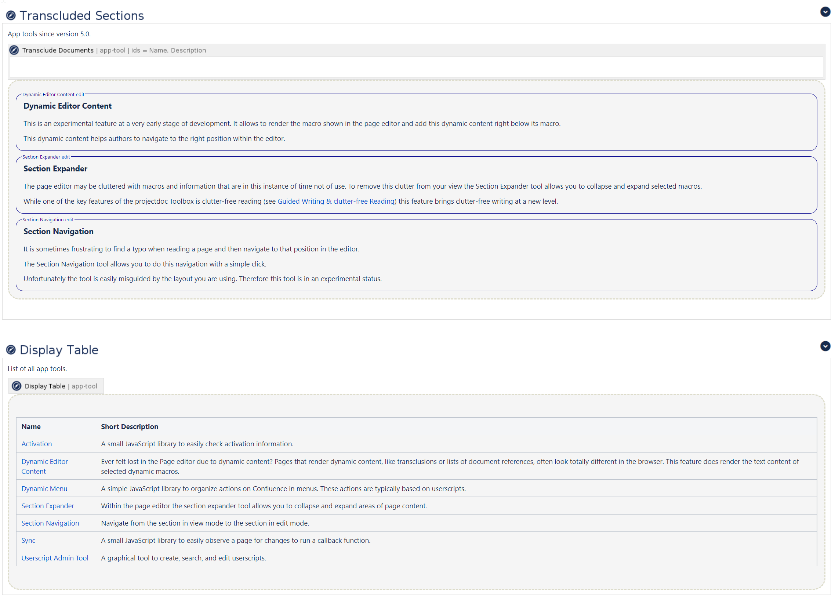Open Guided Writing & clutter-free Reading link
This screenshot has height=603, width=835.
pyautogui.click(x=336, y=201)
